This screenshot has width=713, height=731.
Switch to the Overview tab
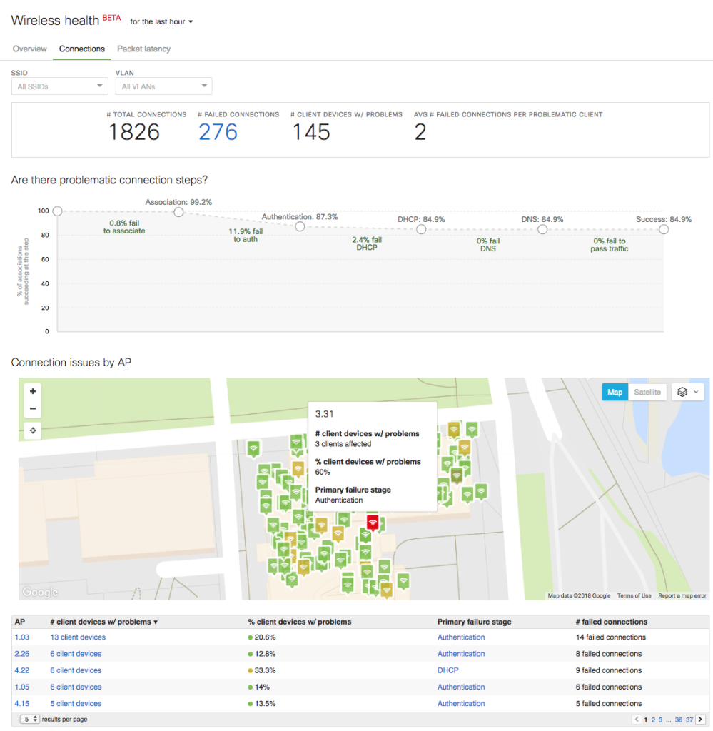pos(30,49)
